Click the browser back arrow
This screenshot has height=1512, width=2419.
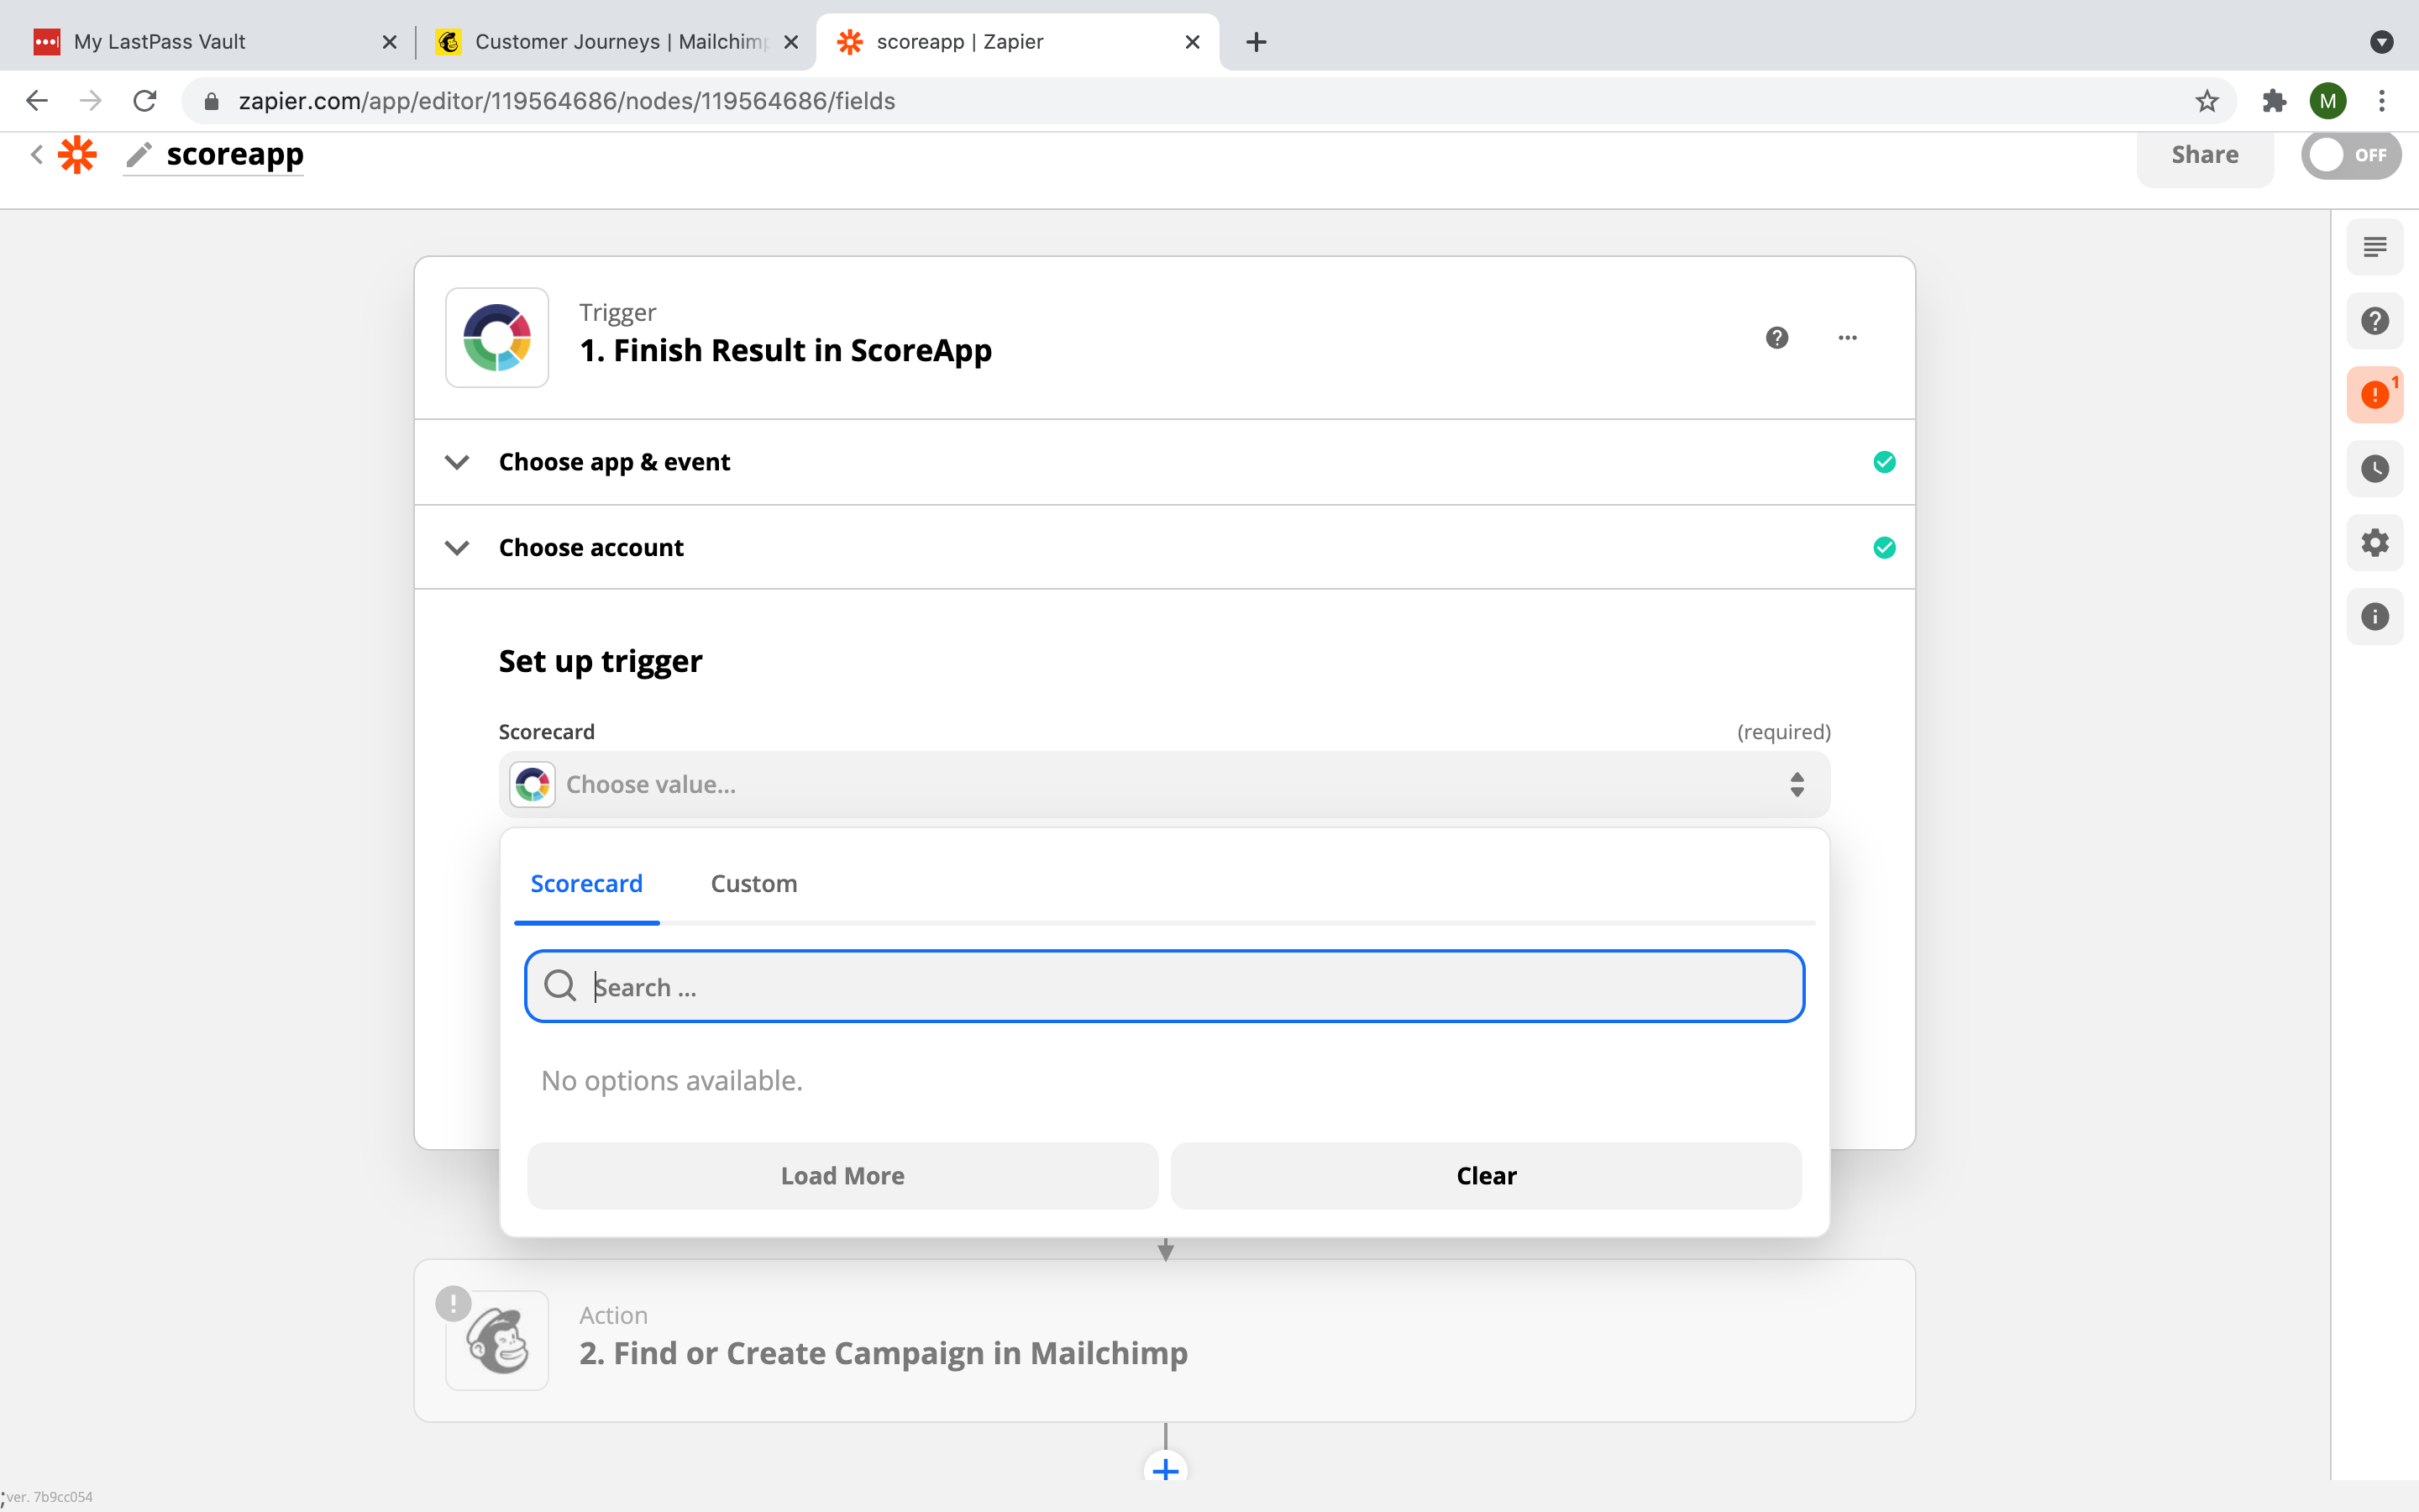[37, 101]
